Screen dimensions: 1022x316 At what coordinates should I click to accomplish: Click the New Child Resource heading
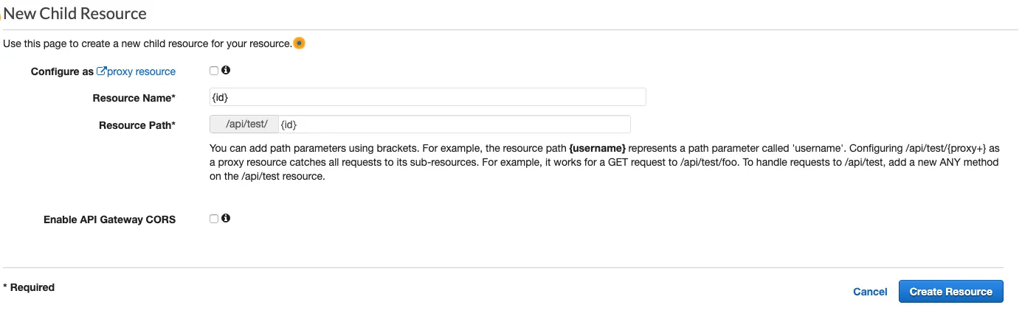75,14
